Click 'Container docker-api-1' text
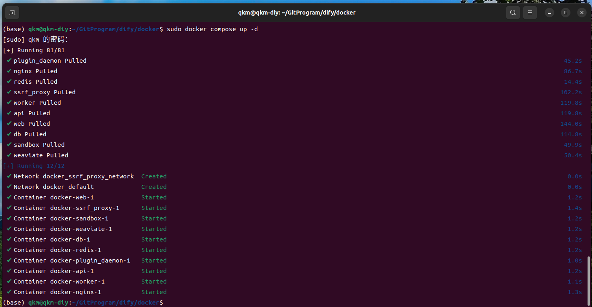 coord(54,271)
